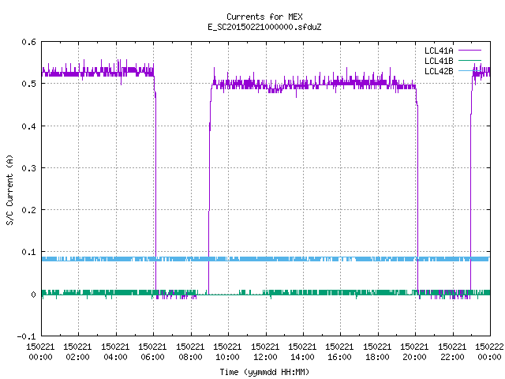Click the green LCL41B legend line sample
The width and height of the screenshot is (505, 379).
pos(469,61)
